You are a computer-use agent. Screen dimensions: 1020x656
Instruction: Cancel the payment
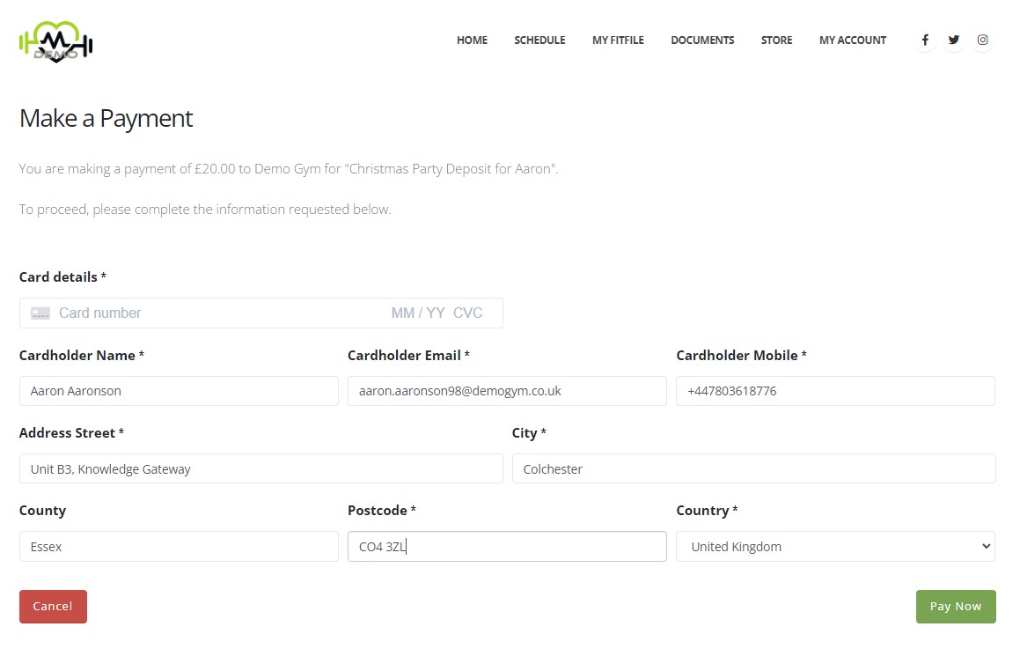coord(53,607)
